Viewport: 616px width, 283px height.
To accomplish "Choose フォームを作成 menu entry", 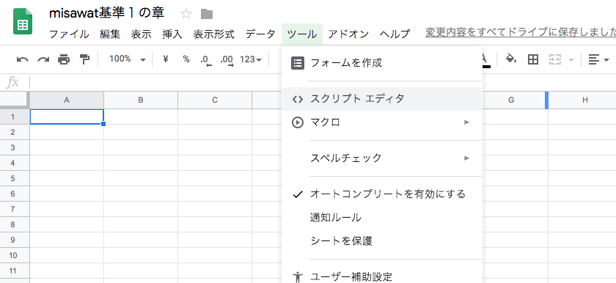I will point(382,63).
